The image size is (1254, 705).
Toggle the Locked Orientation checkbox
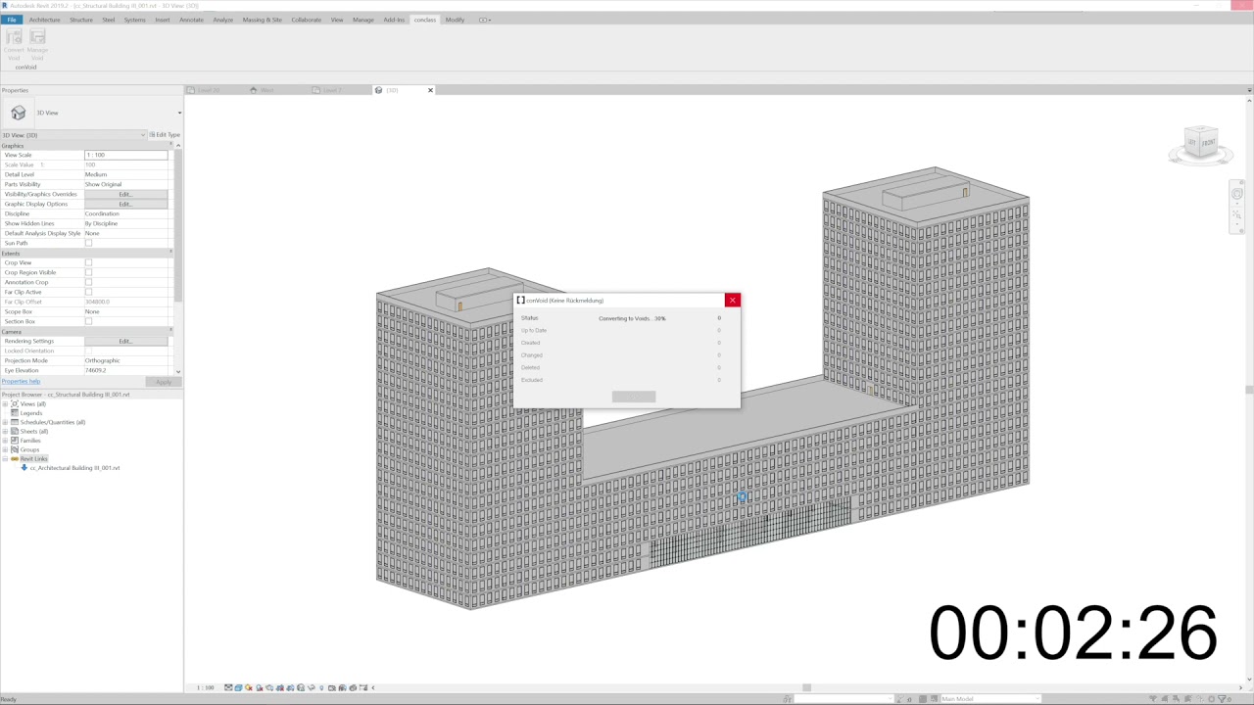pos(88,351)
